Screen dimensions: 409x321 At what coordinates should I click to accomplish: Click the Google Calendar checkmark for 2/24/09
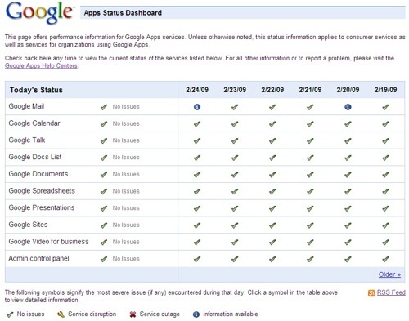click(197, 124)
